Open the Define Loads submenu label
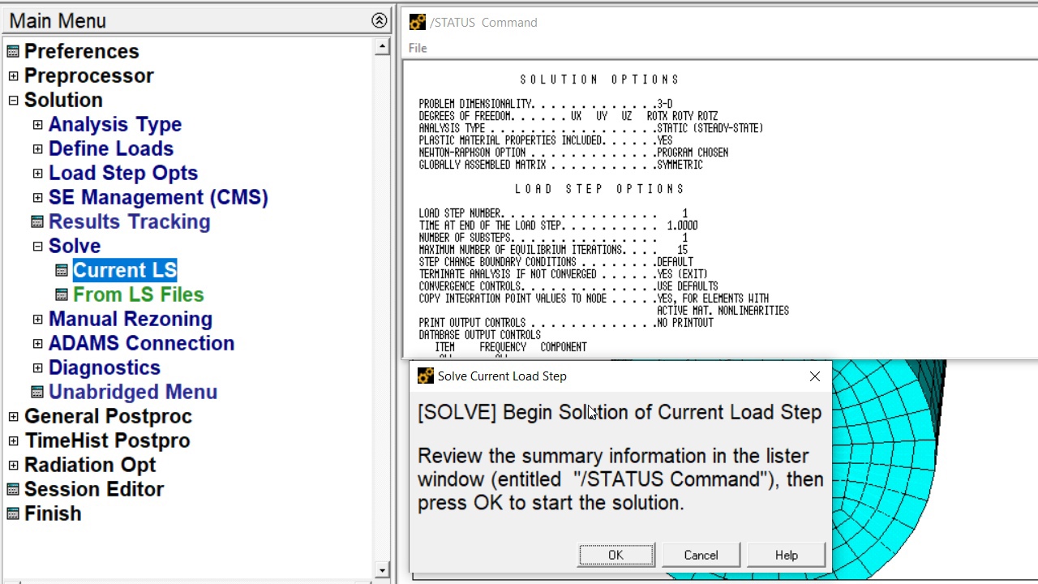The width and height of the screenshot is (1038, 584). pyautogui.click(x=110, y=148)
